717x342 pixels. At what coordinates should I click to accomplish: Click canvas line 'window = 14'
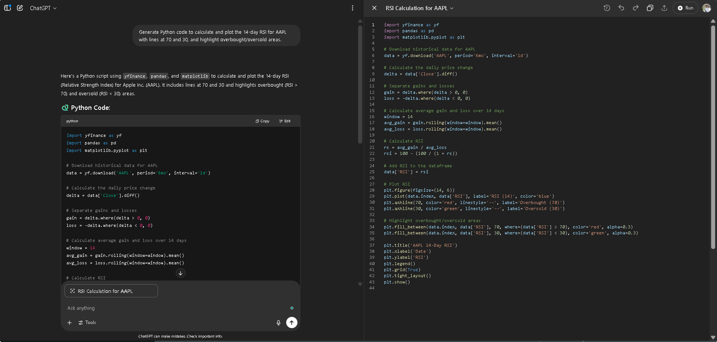click(x=398, y=117)
